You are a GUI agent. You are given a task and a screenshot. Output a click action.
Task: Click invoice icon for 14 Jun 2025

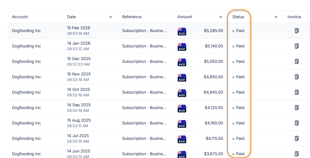[x=297, y=154]
